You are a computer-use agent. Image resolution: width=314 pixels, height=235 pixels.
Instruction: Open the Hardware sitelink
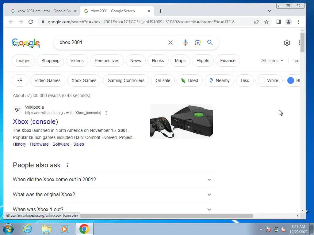tap(39, 144)
